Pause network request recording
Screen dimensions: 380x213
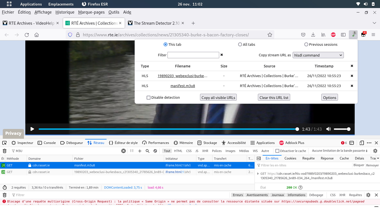click(x=132, y=151)
